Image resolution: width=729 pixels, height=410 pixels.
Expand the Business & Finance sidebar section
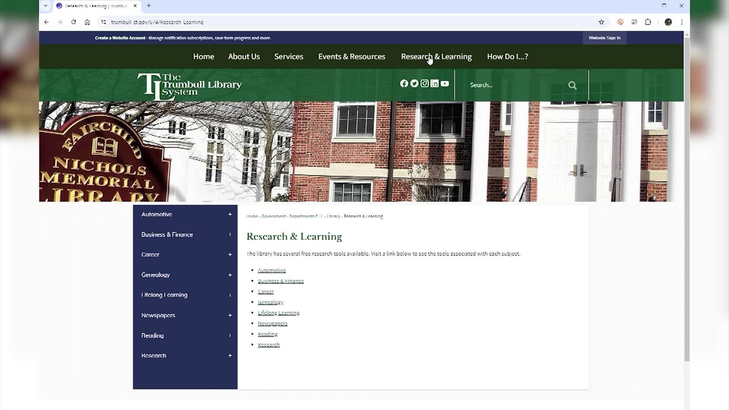pyautogui.click(x=230, y=235)
